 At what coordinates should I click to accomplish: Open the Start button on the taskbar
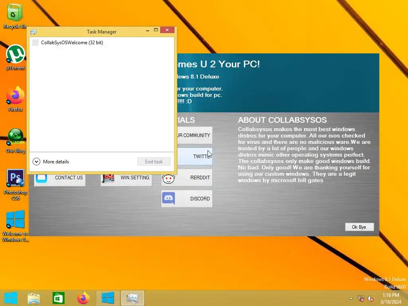point(11,298)
